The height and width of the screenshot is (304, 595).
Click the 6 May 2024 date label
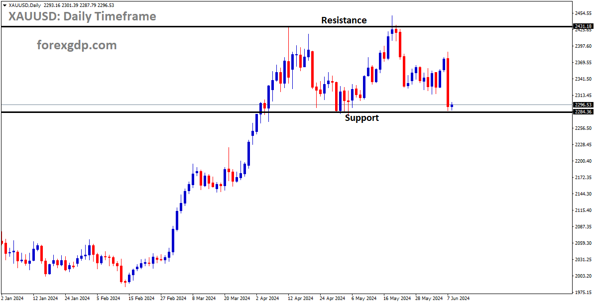click(x=363, y=299)
